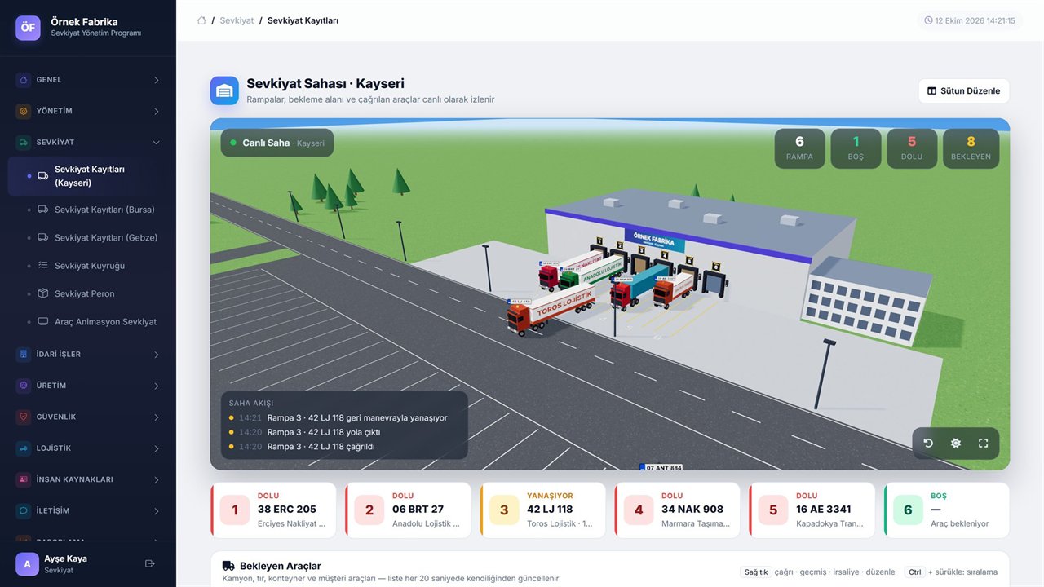The height and width of the screenshot is (587, 1044).
Task: Click the logout icon beside Ayşe Kaya
Action: tap(149, 563)
